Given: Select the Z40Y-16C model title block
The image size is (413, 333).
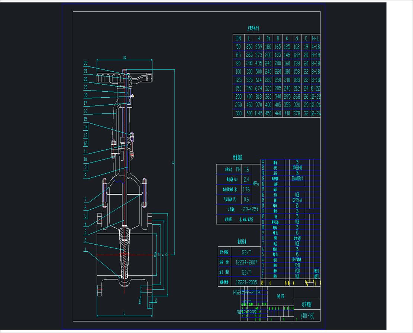Looking at the screenshot, I should click(x=307, y=316).
